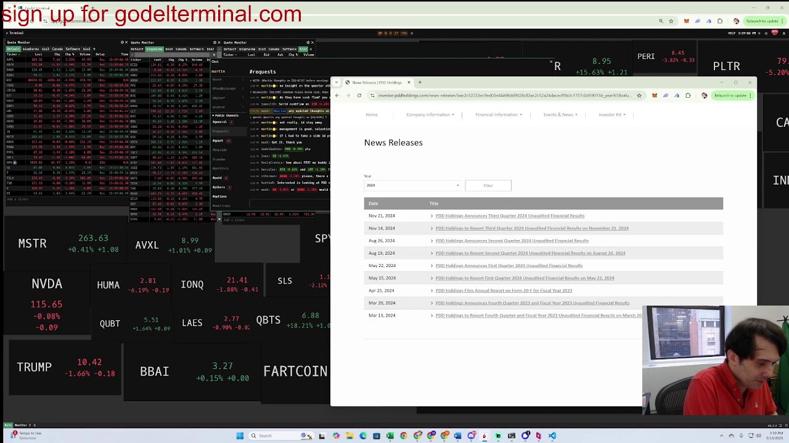Click the Nov 21, 2024 date cell
Image resolution: width=789 pixels, height=443 pixels.
(x=382, y=216)
